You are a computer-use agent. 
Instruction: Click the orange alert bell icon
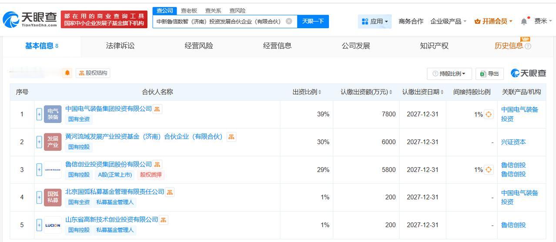67,73
